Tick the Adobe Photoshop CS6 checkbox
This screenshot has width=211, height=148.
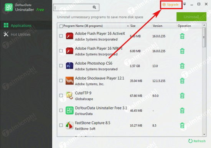click(x=61, y=66)
